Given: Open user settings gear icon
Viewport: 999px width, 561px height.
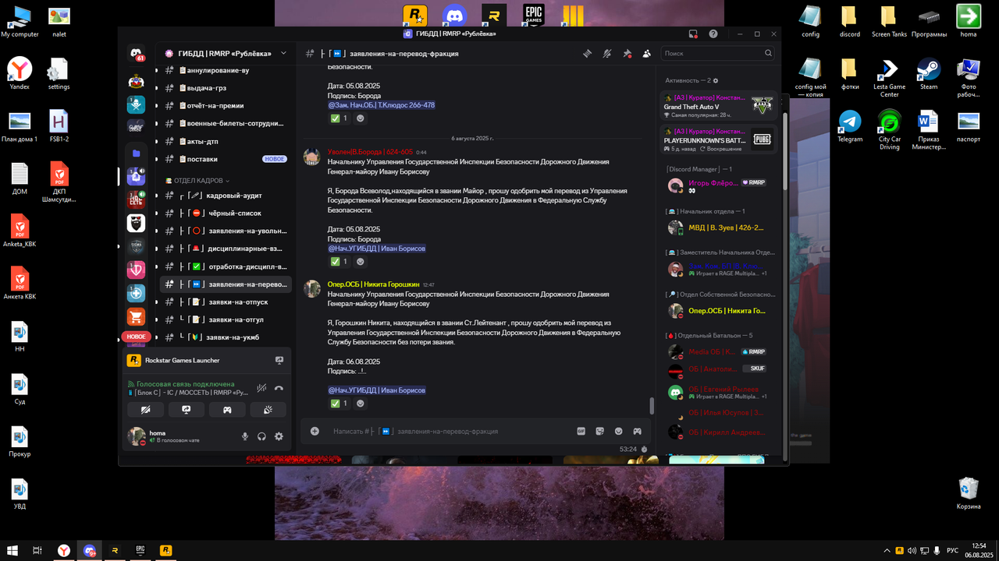Looking at the screenshot, I should click(x=279, y=437).
